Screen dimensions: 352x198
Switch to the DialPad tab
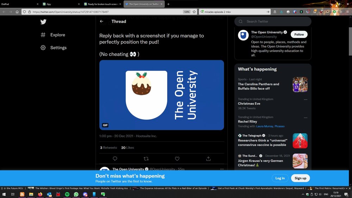click(x=19, y=4)
